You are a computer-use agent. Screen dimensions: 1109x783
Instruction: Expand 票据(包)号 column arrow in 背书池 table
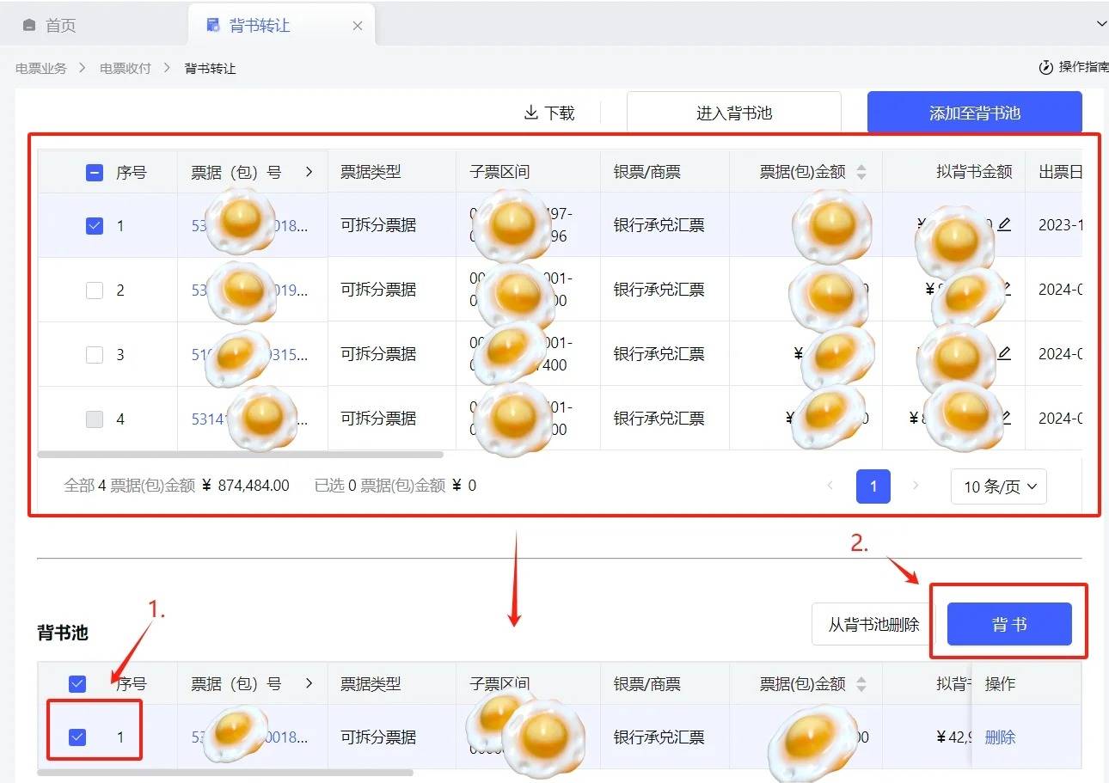click(309, 684)
